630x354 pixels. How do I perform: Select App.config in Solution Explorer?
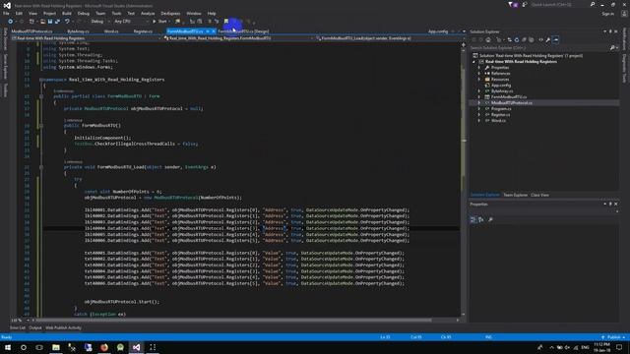501,86
